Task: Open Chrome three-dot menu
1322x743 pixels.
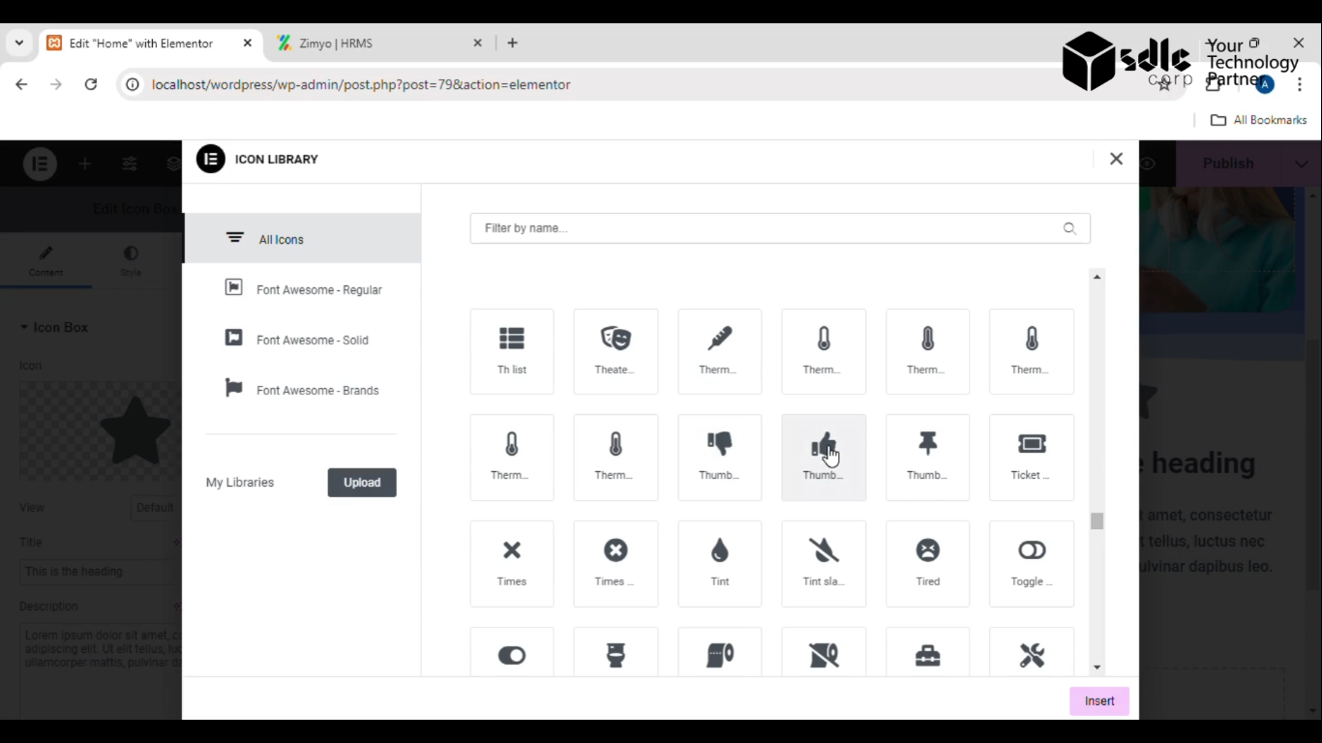Action: [1301, 84]
